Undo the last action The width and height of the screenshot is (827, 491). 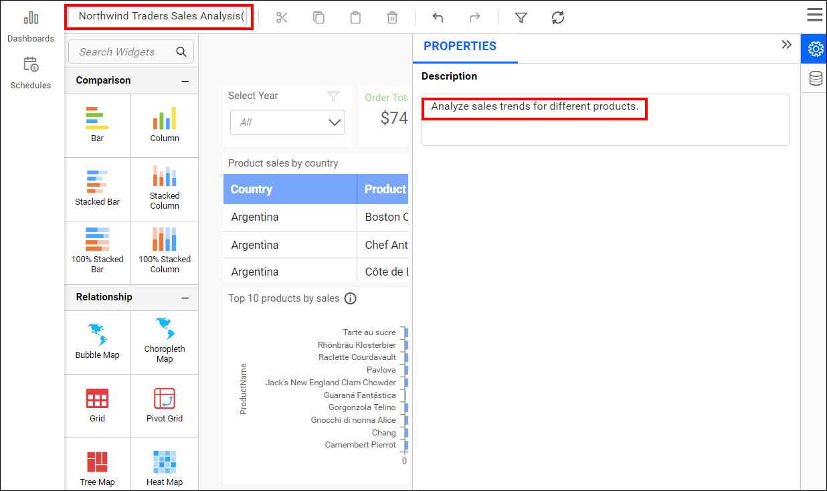pyautogui.click(x=438, y=18)
